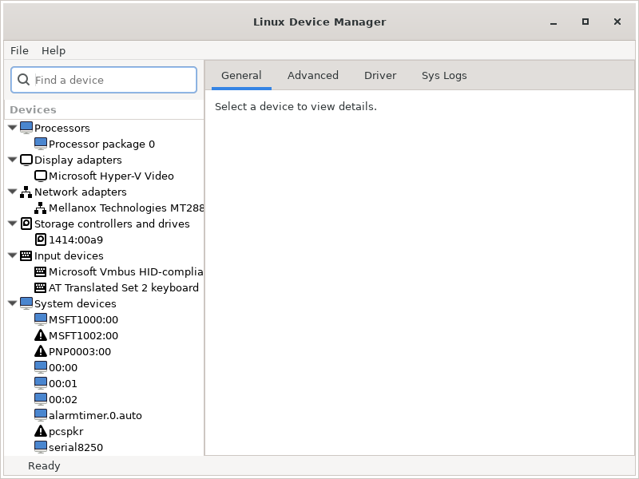Select the Microsoft Vmbus HID-complia label

coord(126,271)
